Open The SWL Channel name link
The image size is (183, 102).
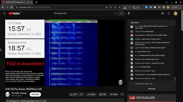tap(19, 93)
